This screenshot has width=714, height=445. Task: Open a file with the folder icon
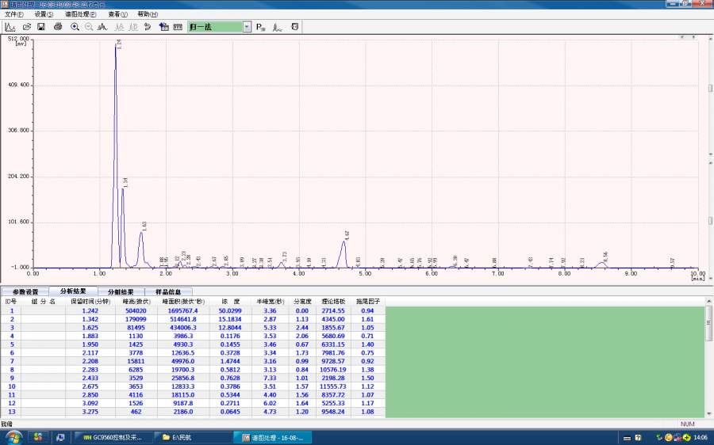(x=27, y=27)
